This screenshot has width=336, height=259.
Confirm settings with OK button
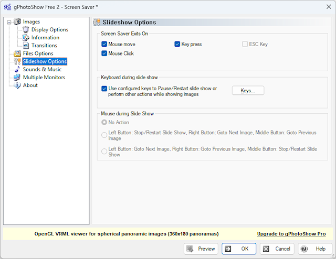coord(239,249)
